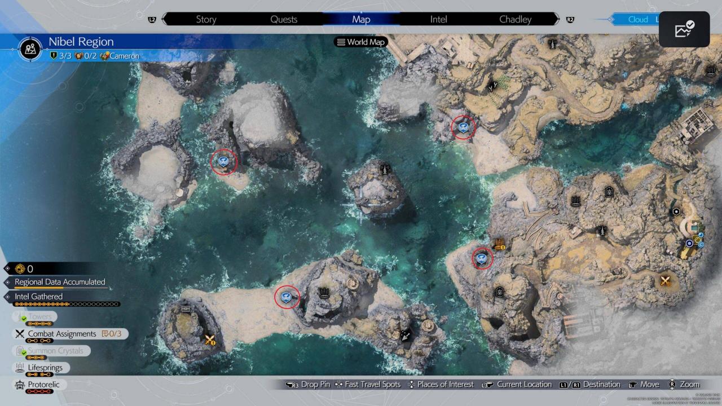Click the Drop Pin prompt

coord(309,385)
